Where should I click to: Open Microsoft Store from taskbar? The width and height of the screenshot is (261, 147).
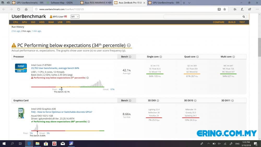46,144
